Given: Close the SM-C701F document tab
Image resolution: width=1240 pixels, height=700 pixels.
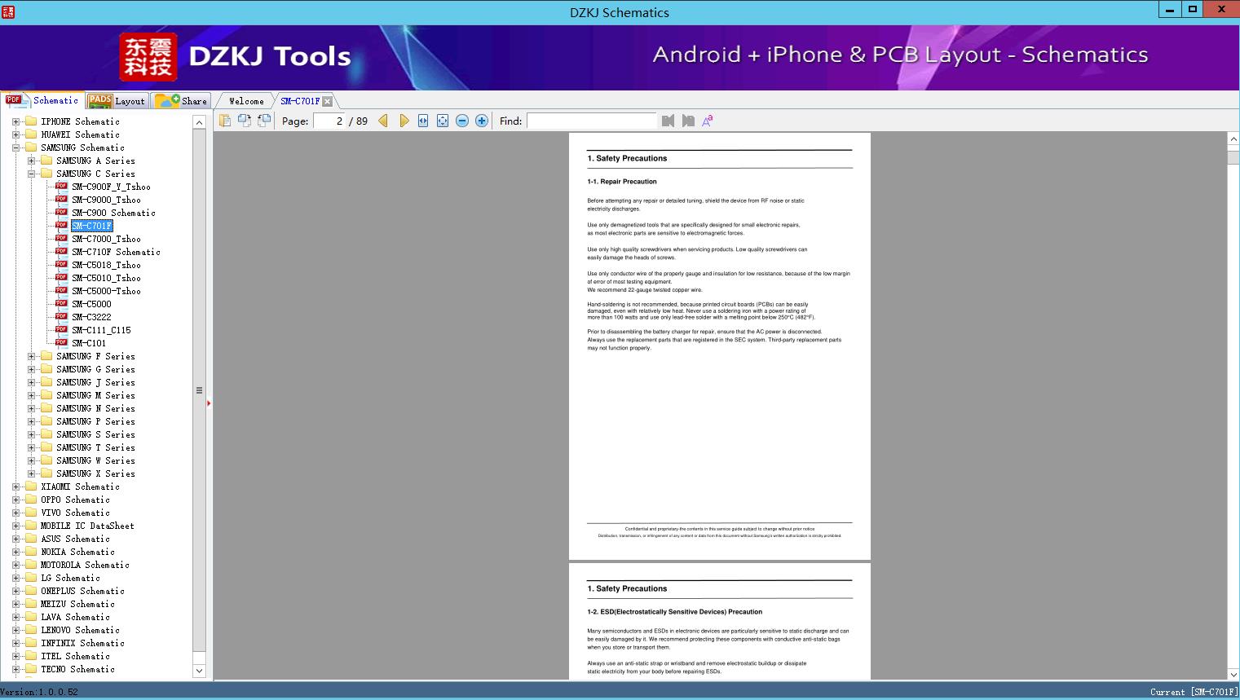Looking at the screenshot, I should tap(328, 101).
